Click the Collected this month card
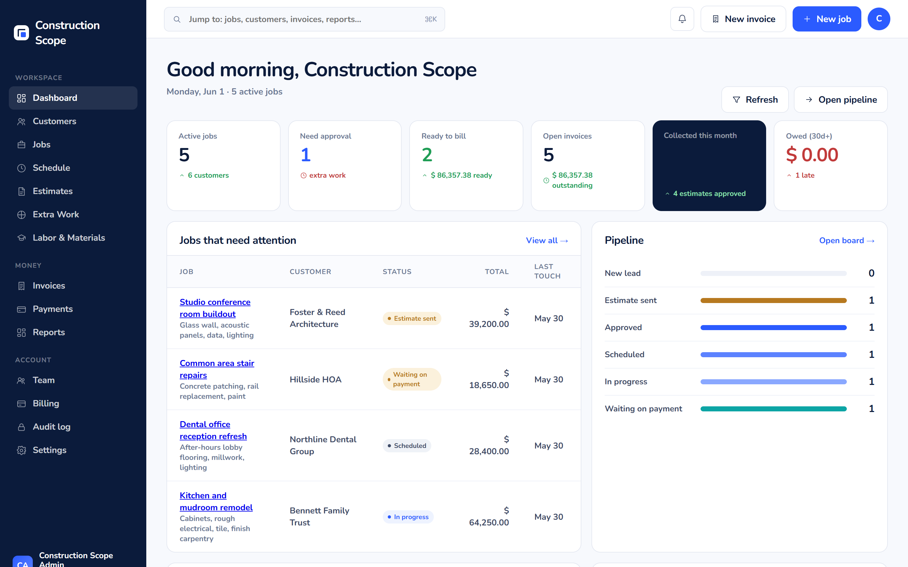Viewport: 908px width, 567px height. click(x=709, y=166)
